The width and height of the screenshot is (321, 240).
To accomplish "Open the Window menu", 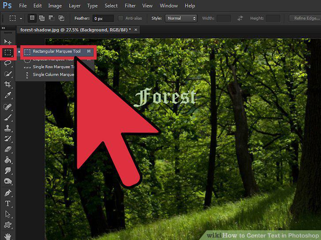I will (x=169, y=6).
